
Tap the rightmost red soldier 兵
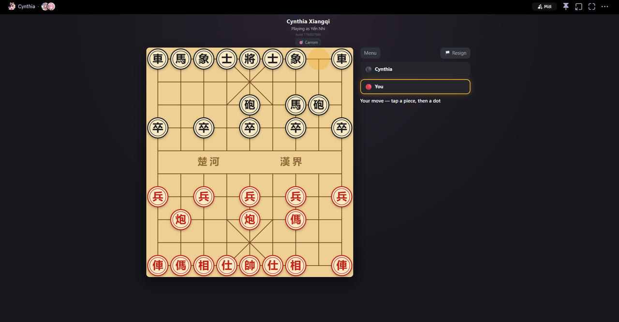[x=341, y=196]
